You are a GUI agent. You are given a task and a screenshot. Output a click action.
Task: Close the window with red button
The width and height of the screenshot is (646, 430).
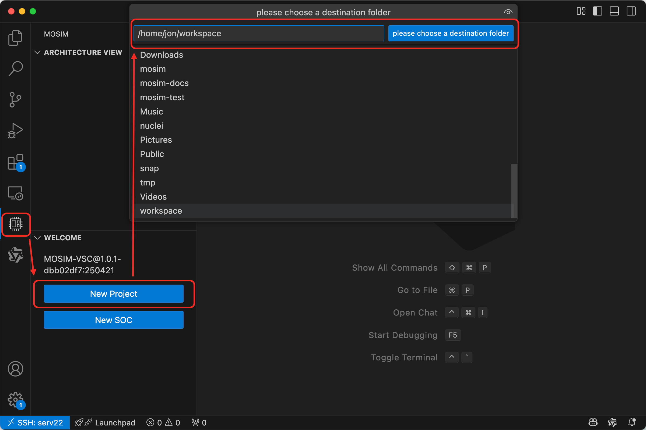coord(11,11)
